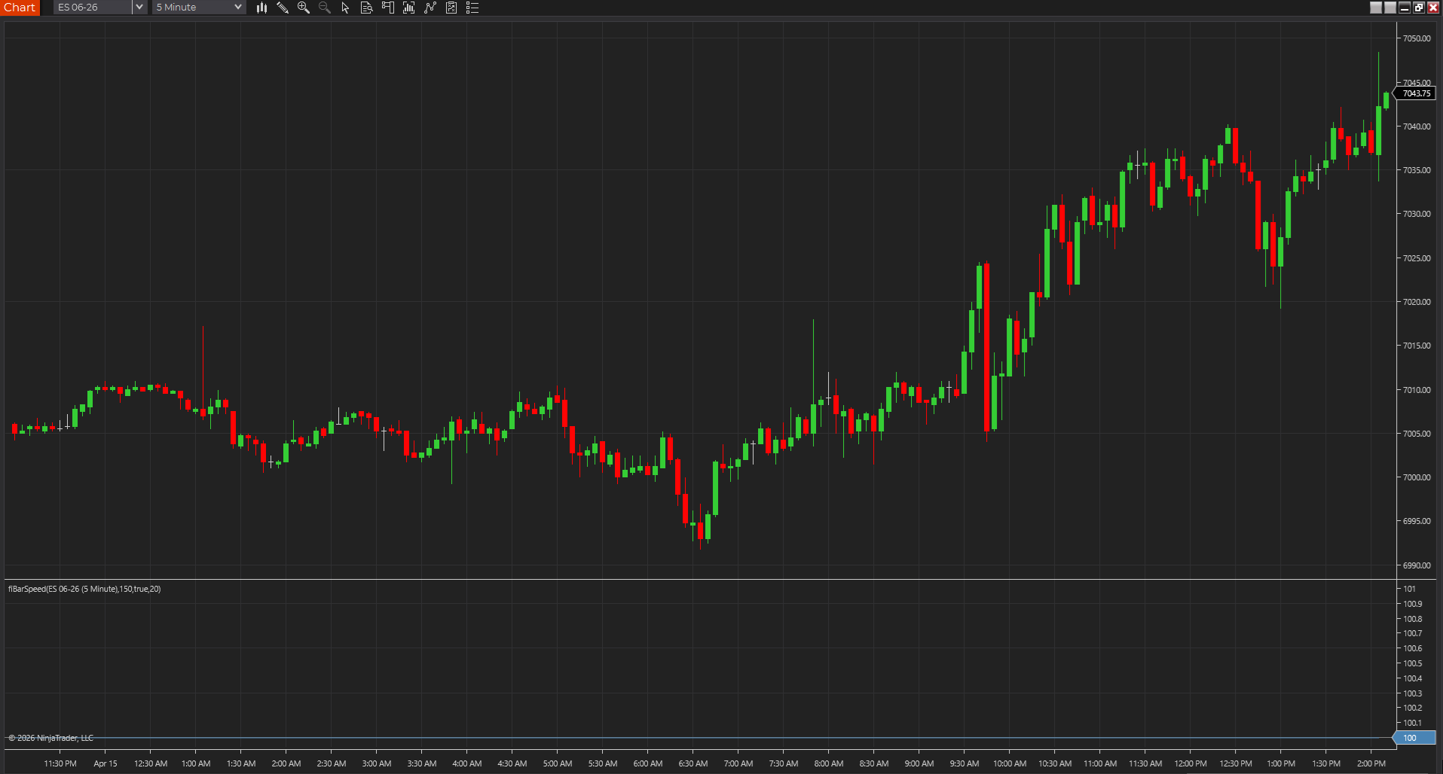Expand the instrument selector chevron

[x=139, y=8]
